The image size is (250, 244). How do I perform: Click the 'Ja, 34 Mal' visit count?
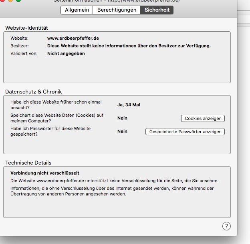(x=129, y=105)
